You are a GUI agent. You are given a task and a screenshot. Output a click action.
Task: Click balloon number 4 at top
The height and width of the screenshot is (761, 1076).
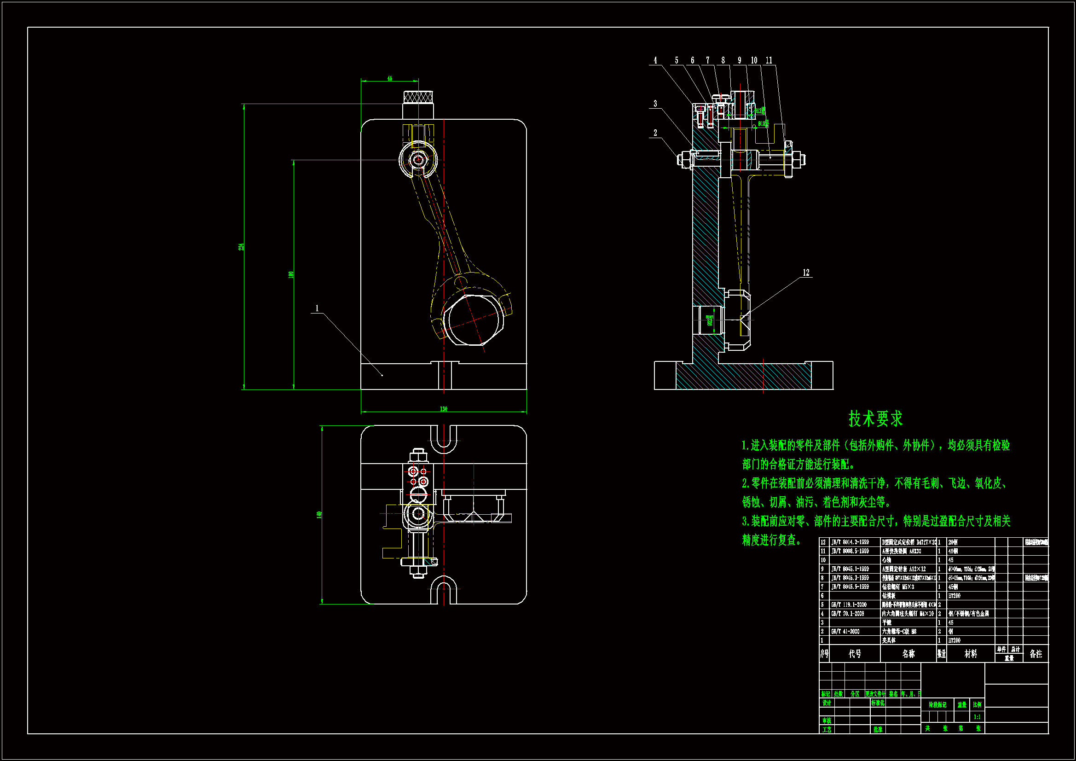click(655, 60)
